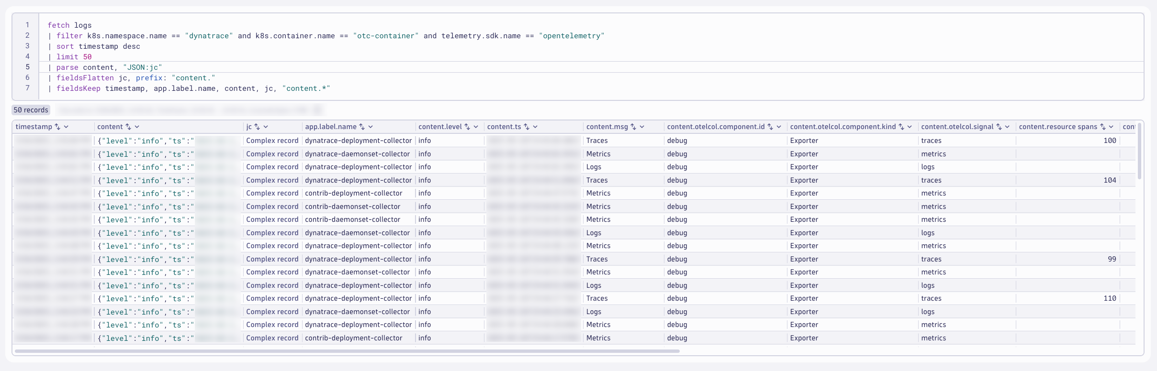
Task: Click the app.label.name header label
Action: (x=331, y=127)
